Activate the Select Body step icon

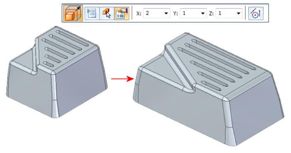[x=107, y=13]
